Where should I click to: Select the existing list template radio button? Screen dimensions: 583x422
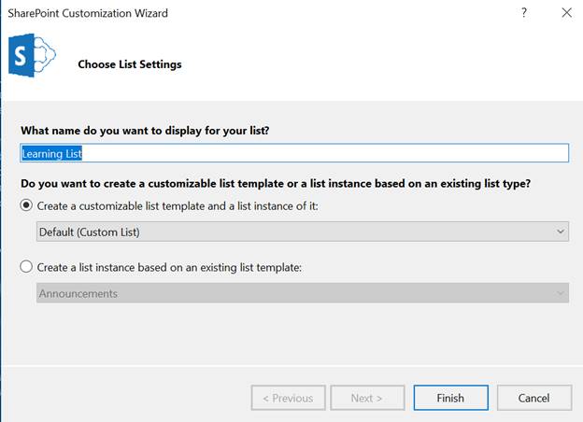pos(27,268)
